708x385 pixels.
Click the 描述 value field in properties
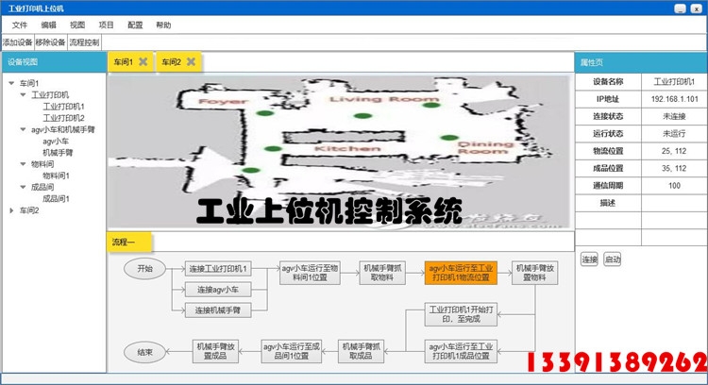tap(673, 202)
